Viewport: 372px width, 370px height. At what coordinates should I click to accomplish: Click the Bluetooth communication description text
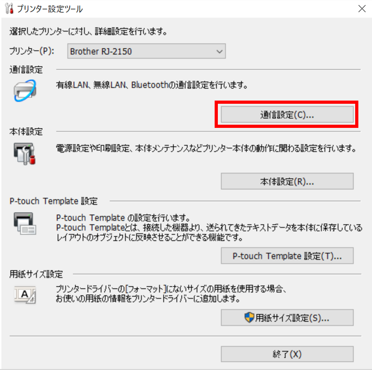point(152,85)
